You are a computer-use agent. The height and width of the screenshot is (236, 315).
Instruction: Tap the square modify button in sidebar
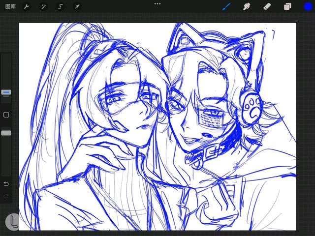click(6, 115)
